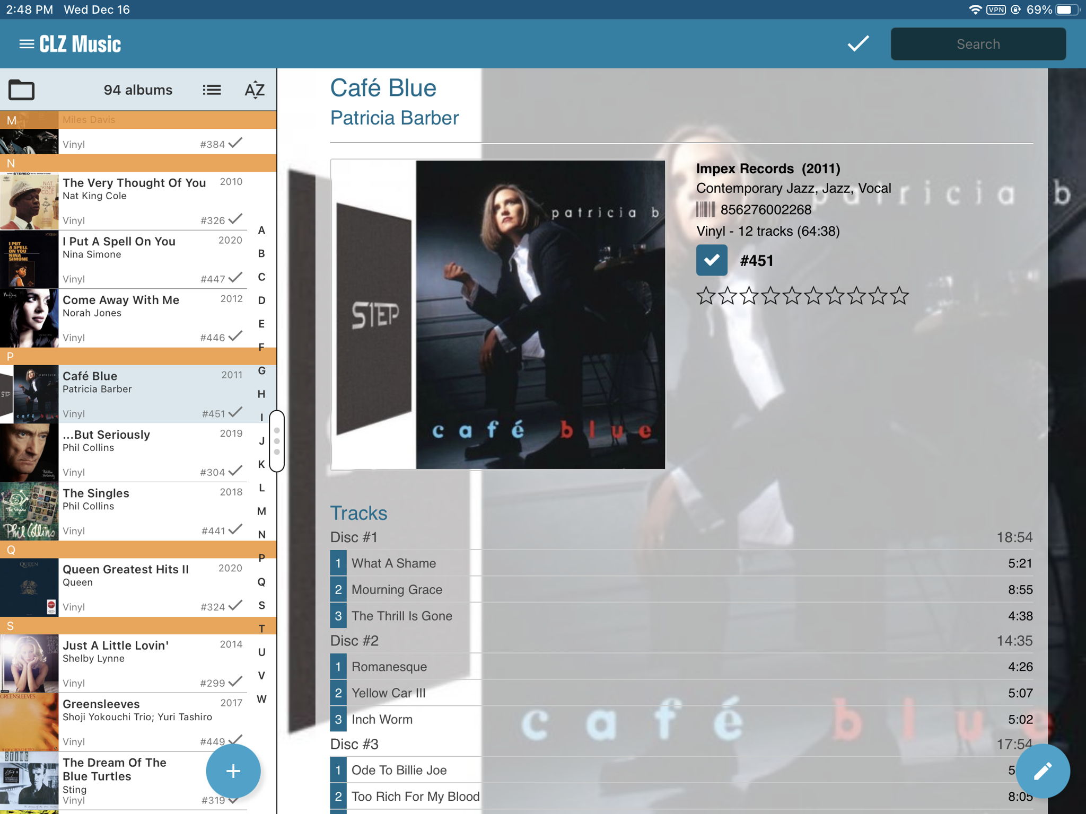The height and width of the screenshot is (814, 1086).
Task: Rate album with the fifth star
Action: pos(792,295)
